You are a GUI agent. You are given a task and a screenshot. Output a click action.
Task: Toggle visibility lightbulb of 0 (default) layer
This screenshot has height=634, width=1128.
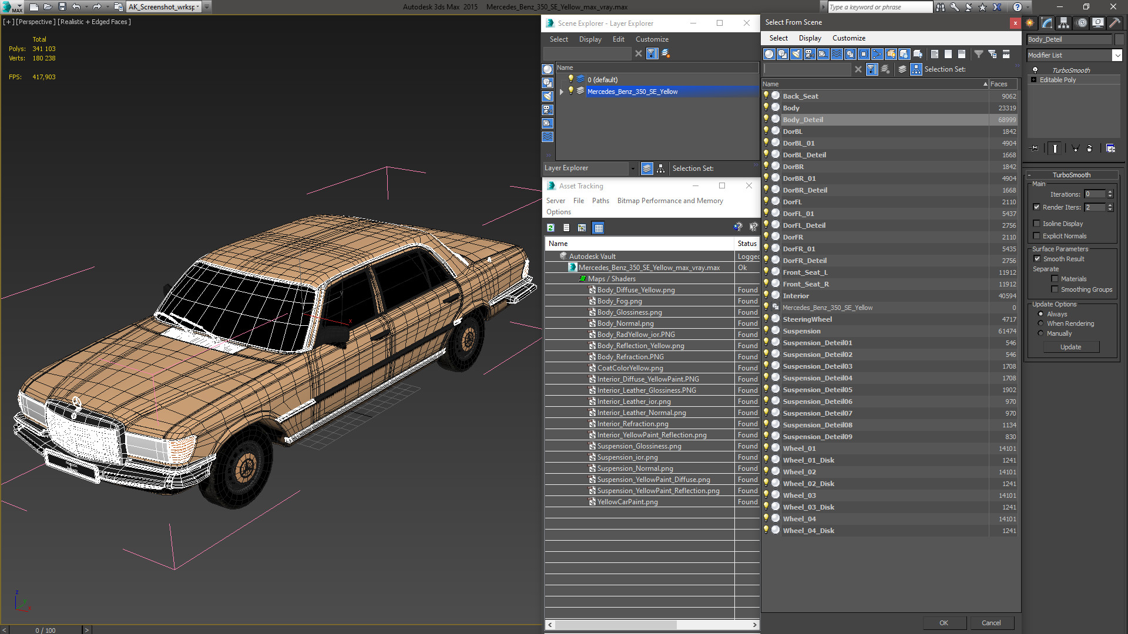[570, 79]
